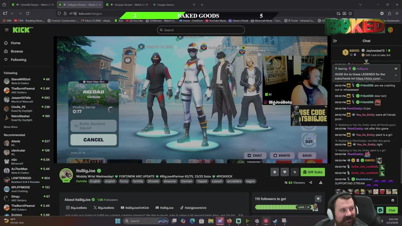Open the emoji picker in chat
Screen dimensions: 402x226
pyautogui.click(x=393, y=200)
